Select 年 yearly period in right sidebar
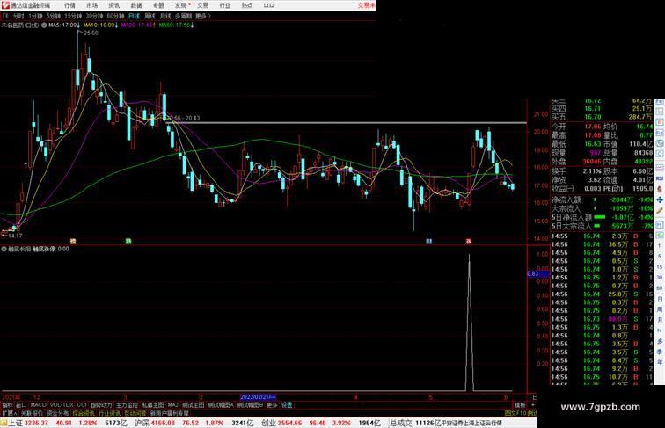This screenshot has width=665, height=428. point(660,362)
